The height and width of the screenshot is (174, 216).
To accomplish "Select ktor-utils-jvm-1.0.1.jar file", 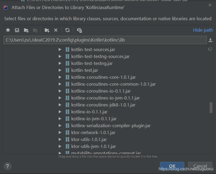I will 94,146.
